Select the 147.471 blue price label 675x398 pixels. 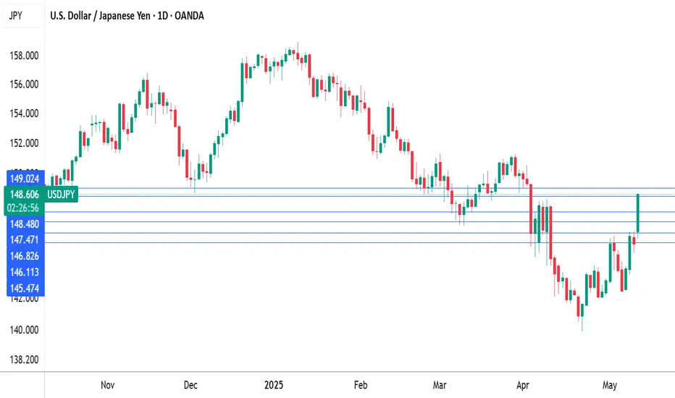pos(25,240)
